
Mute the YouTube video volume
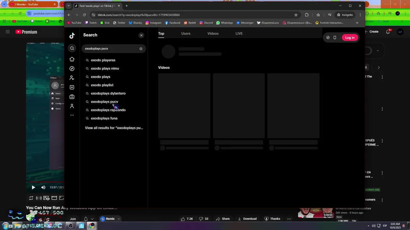(x=43, y=188)
